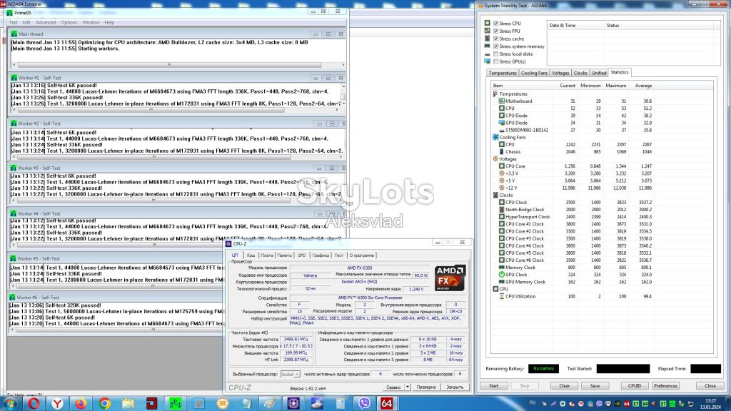Click the Cooling Fans category icon
Screen dimensions: 731x411
point(495,137)
